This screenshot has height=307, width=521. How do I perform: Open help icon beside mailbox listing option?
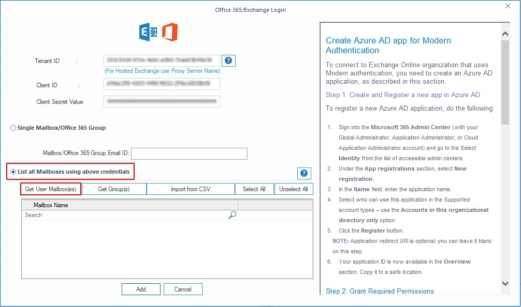tap(304, 173)
